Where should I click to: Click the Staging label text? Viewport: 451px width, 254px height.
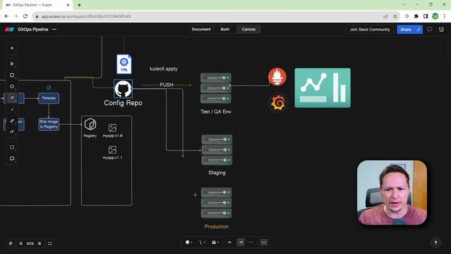pyautogui.click(x=217, y=172)
